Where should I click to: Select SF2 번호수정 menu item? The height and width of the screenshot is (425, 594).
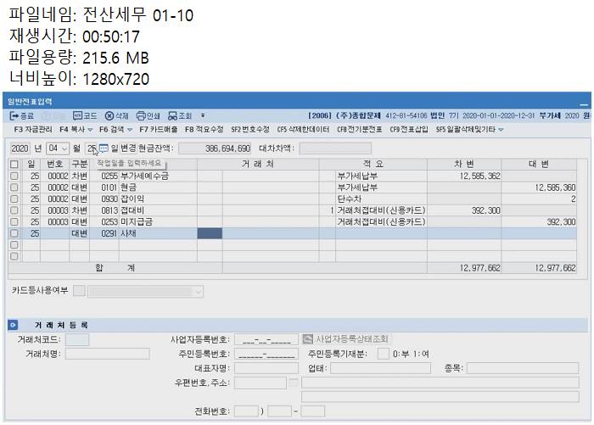click(x=250, y=130)
